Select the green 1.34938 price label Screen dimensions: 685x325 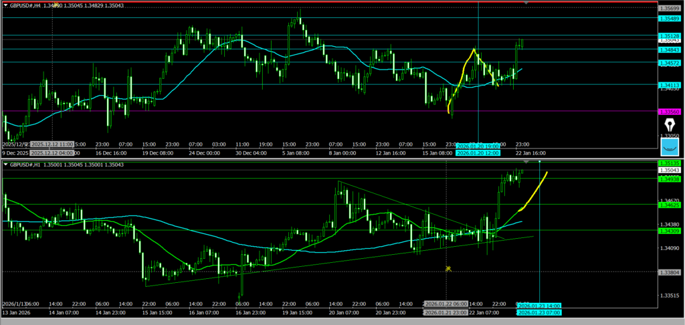pyautogui.click(x=669, y=179)
